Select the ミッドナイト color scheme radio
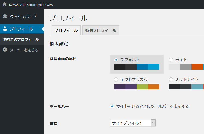This screenshot has width=204, height=134. coord(171,80)
